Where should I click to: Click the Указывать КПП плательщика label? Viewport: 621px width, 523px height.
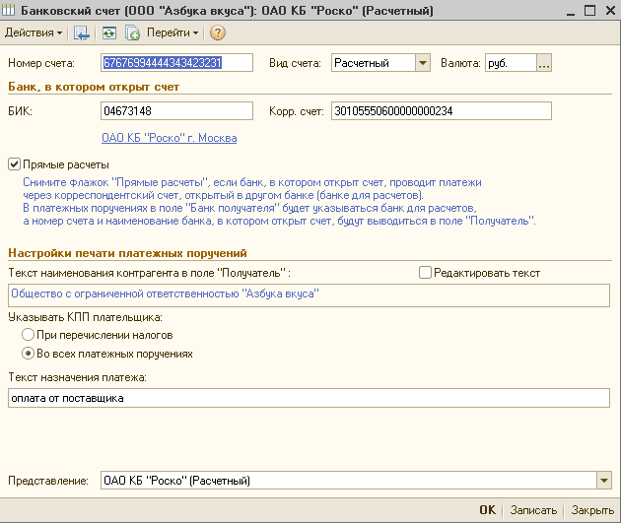tap(85, 317)
